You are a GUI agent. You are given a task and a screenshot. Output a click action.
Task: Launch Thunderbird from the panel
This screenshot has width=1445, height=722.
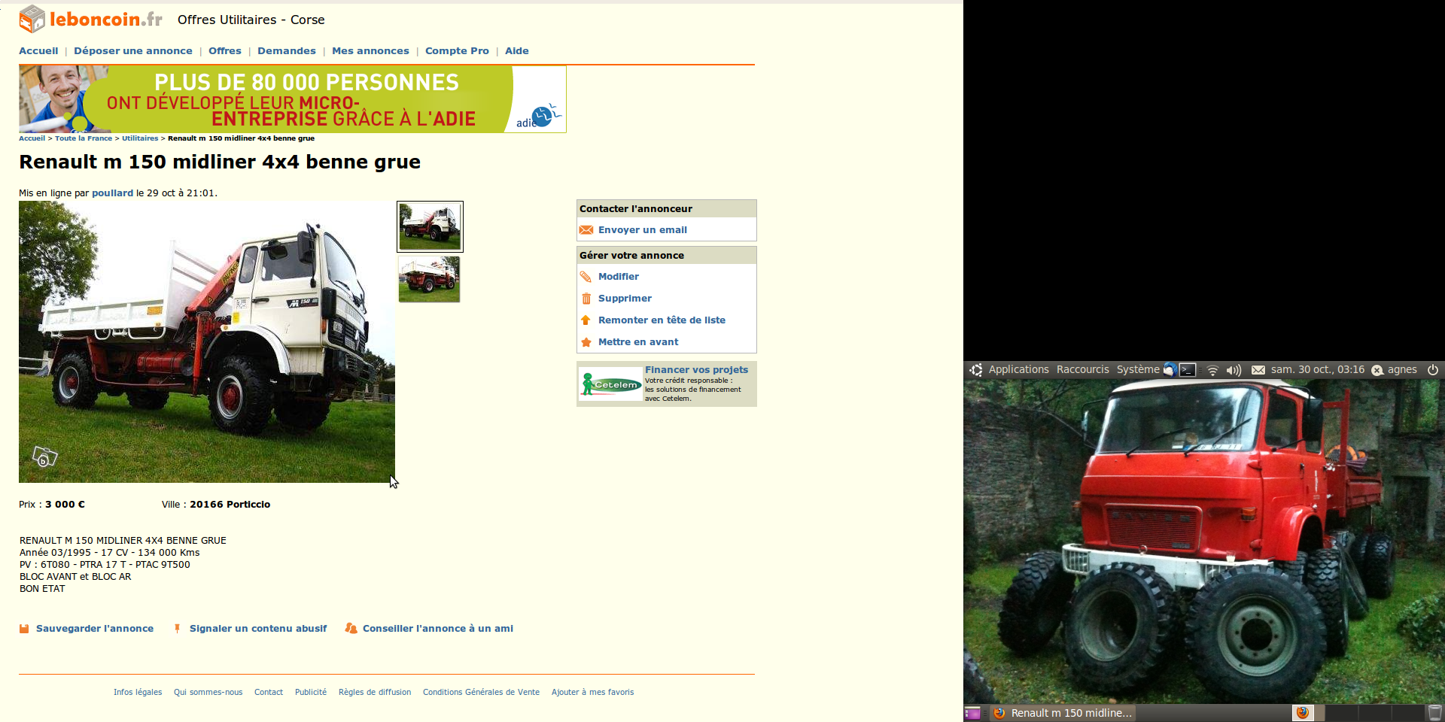(1170, 370)
